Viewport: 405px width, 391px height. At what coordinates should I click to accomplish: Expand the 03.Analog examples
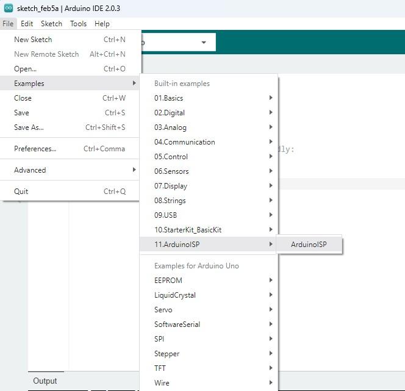(x=209, y=127)
